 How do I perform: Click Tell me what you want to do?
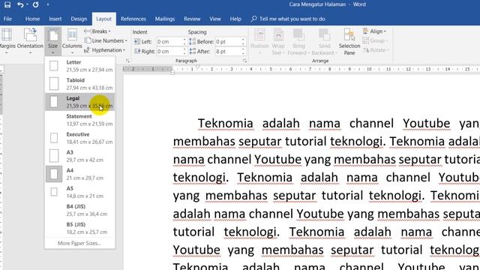click(292, 19)
